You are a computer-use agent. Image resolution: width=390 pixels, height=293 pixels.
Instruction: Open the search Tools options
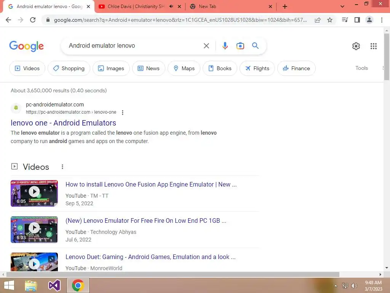click(361, 68)
